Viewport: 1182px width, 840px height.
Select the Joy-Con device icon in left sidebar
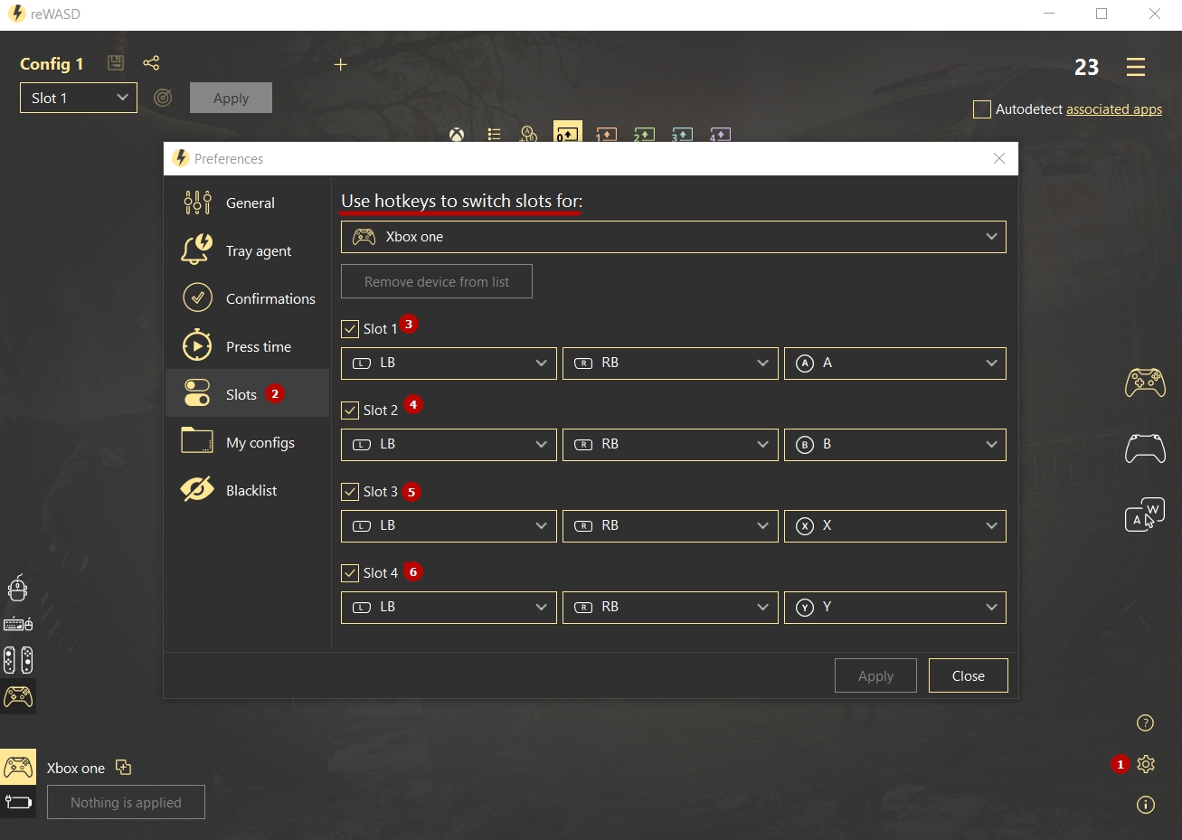click(18, 660)
